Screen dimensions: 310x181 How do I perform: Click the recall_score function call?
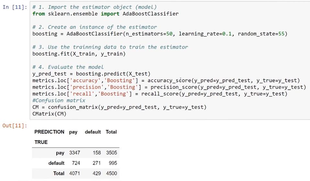click(x=214, y=94)
